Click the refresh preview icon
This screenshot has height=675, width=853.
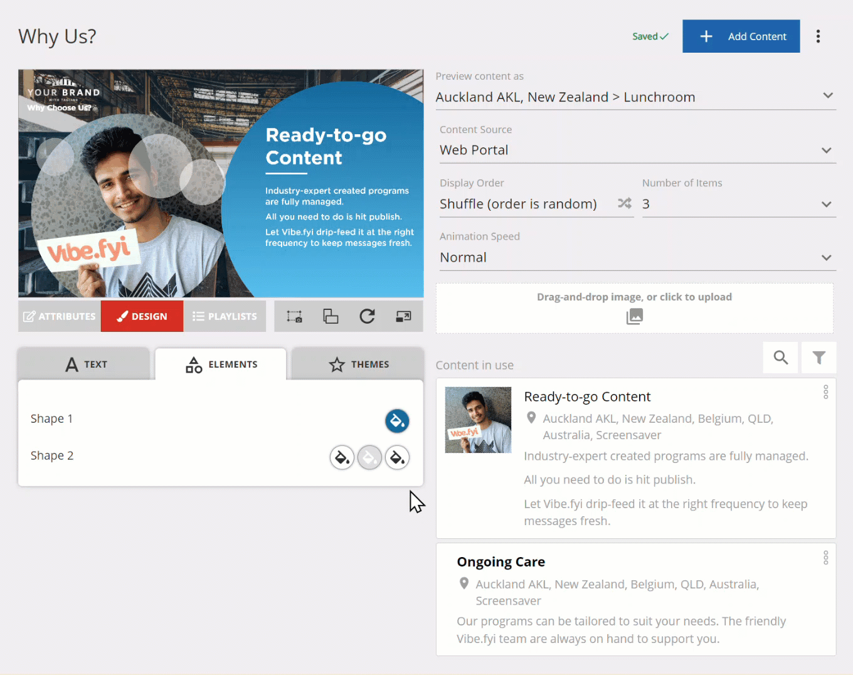tap(367, 316)
